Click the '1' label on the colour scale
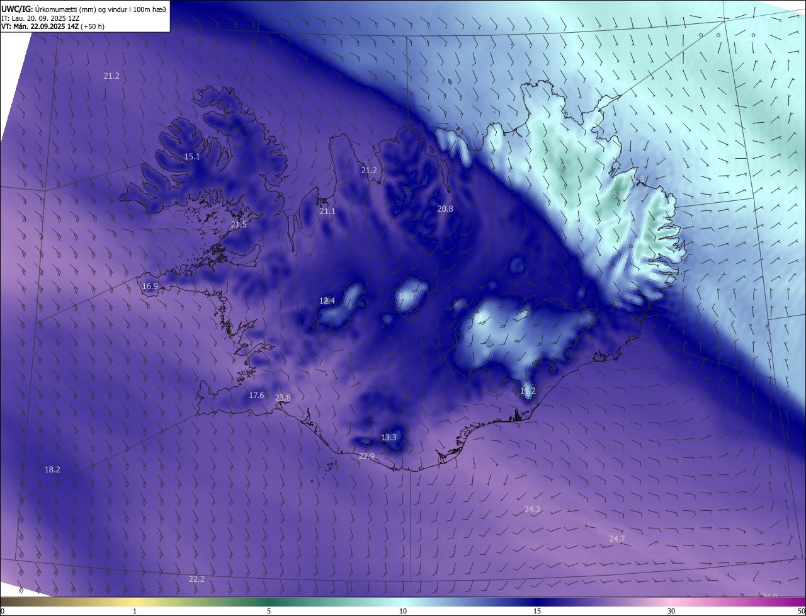This screenshot has height=616, width=806. (135, 611)
